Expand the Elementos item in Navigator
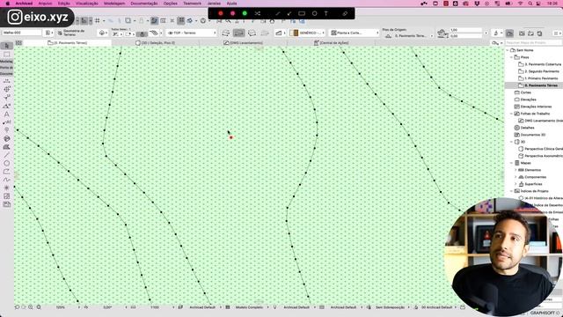Screen dimensions: 563x317 pyautogui.click(x=516, y=170)
